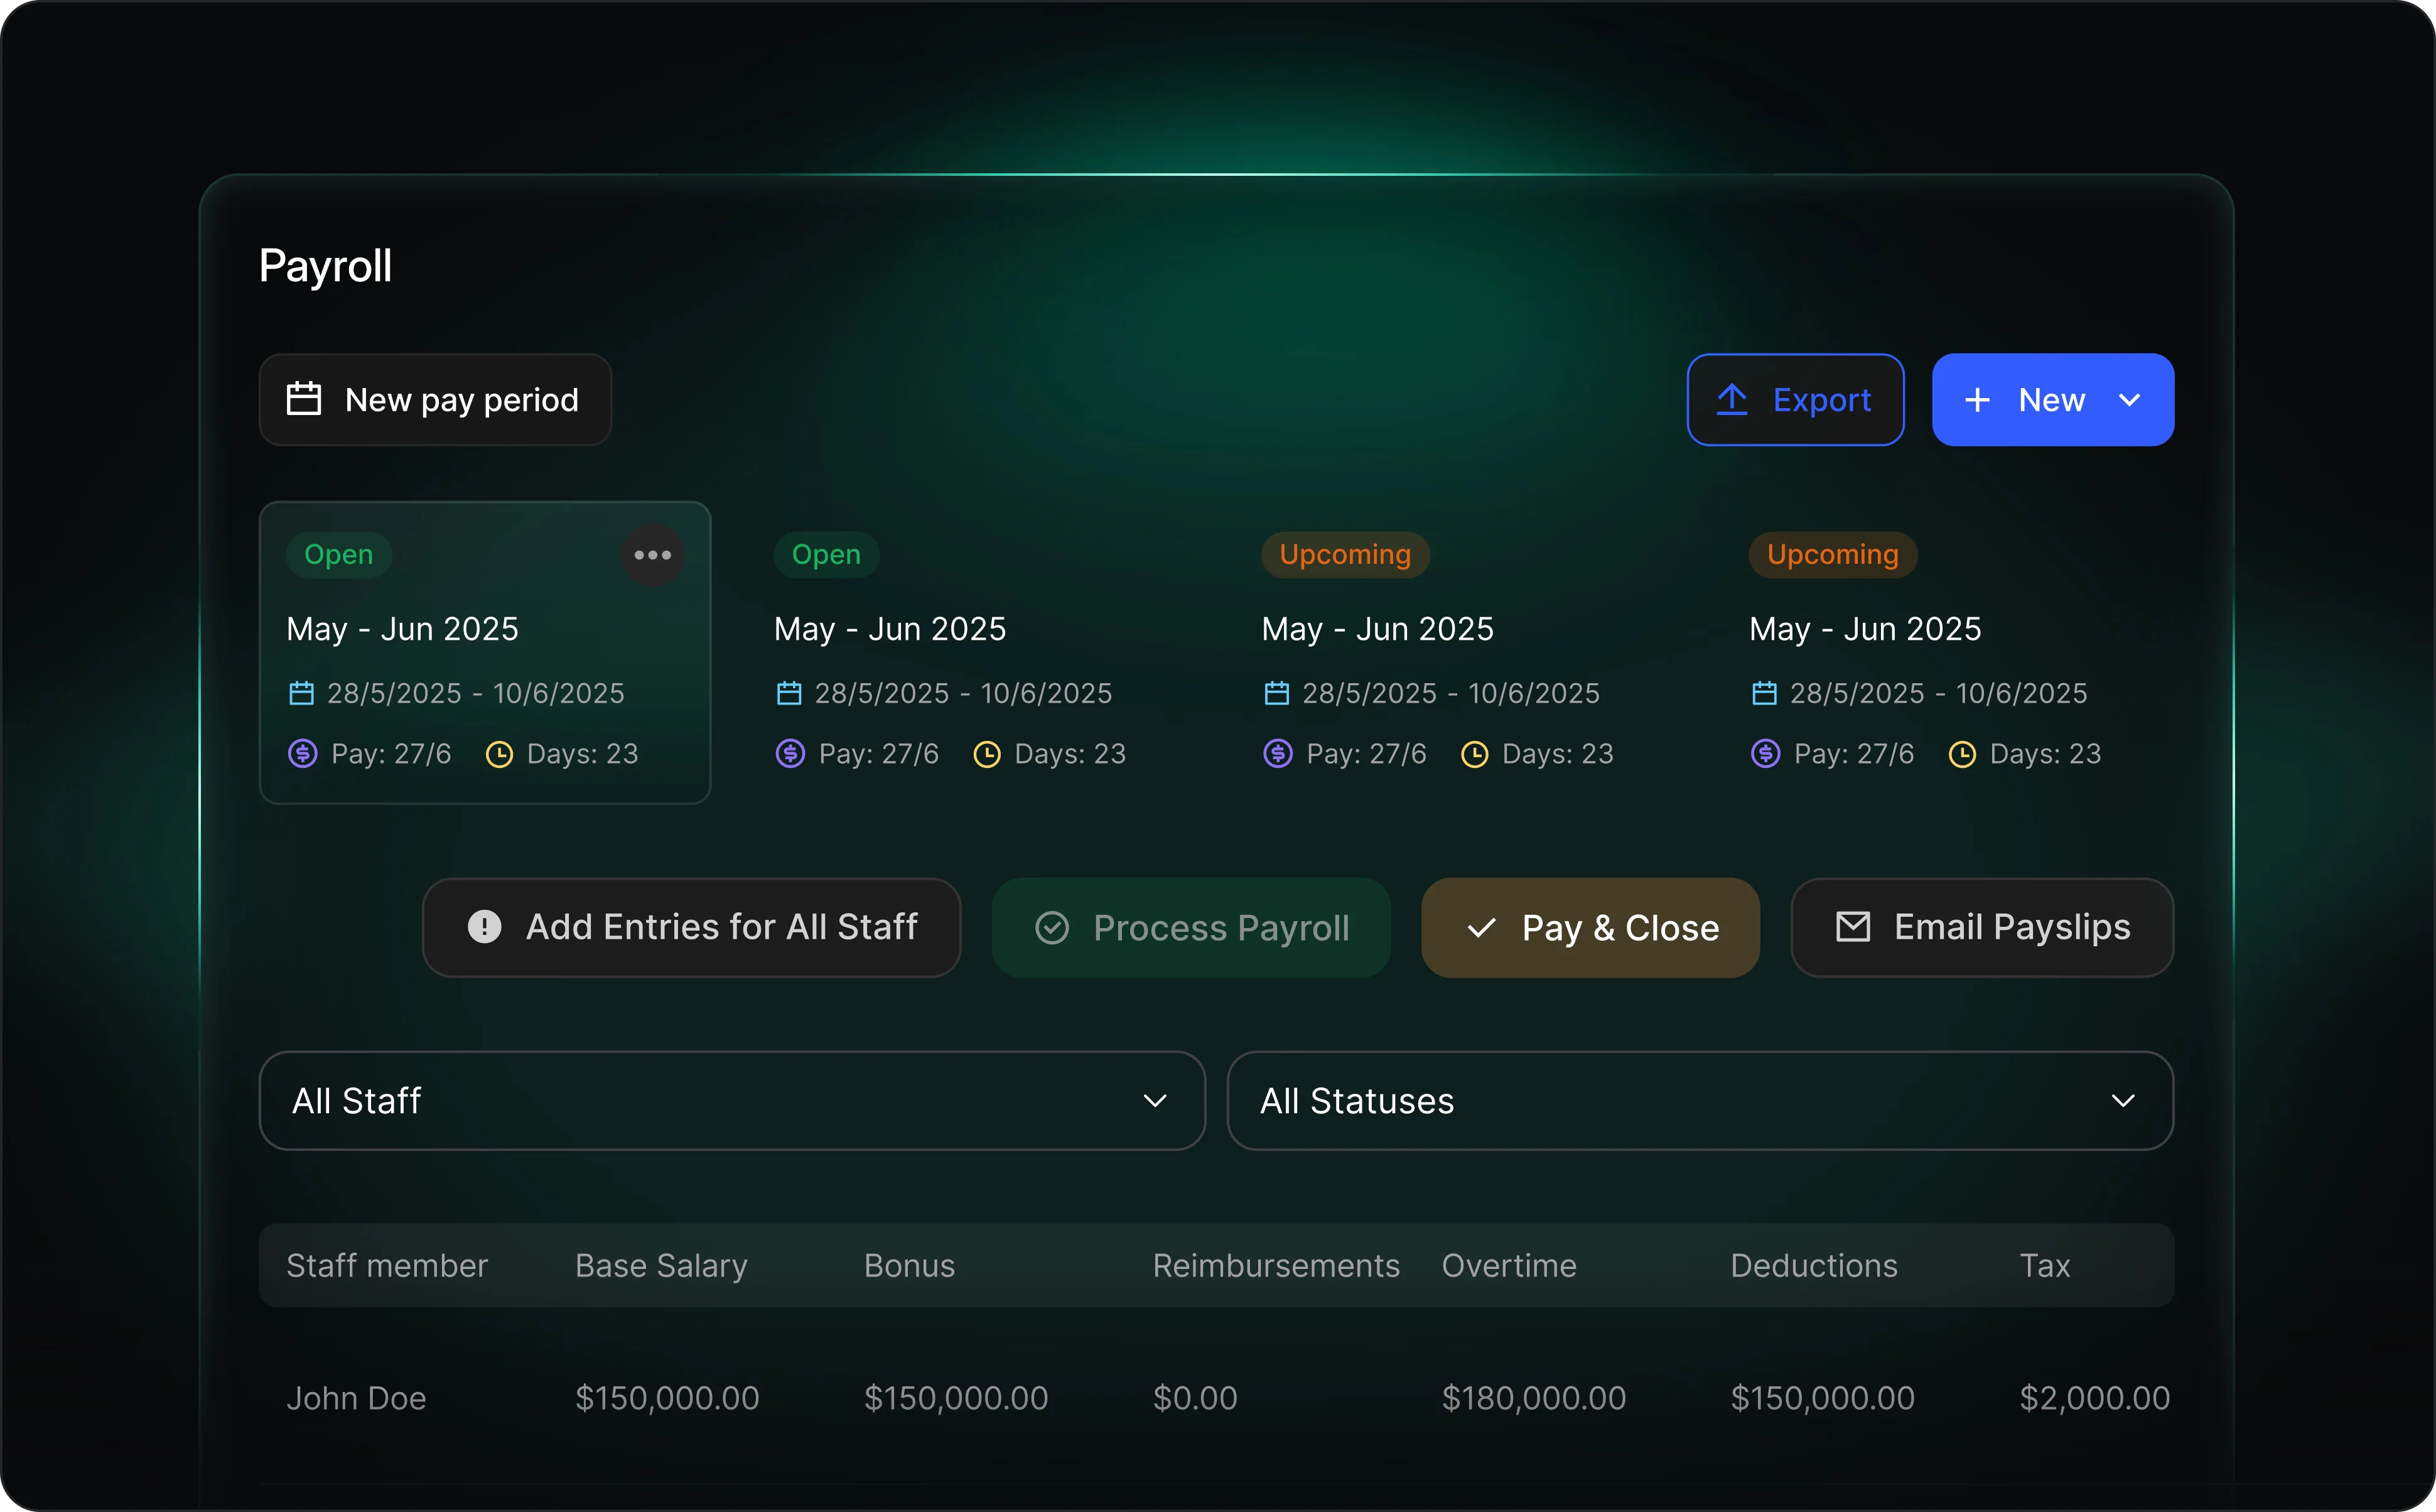
Task: Open the All Statuses filter dropdown
Action: [x=1700, y=1101]
